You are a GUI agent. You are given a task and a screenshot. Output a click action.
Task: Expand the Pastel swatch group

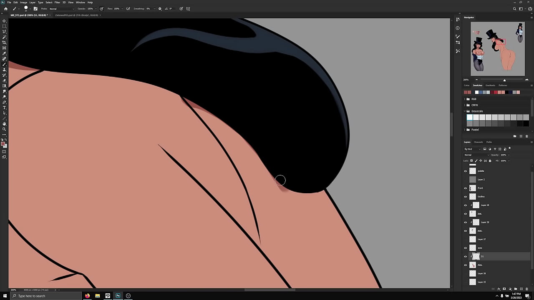coord(465,130)
